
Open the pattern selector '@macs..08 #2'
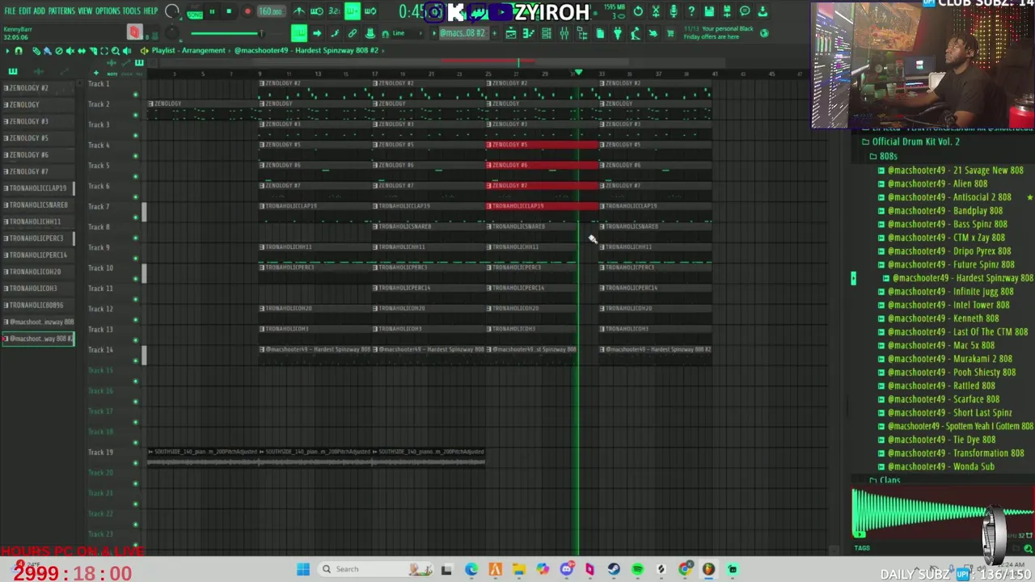[463, 33]
